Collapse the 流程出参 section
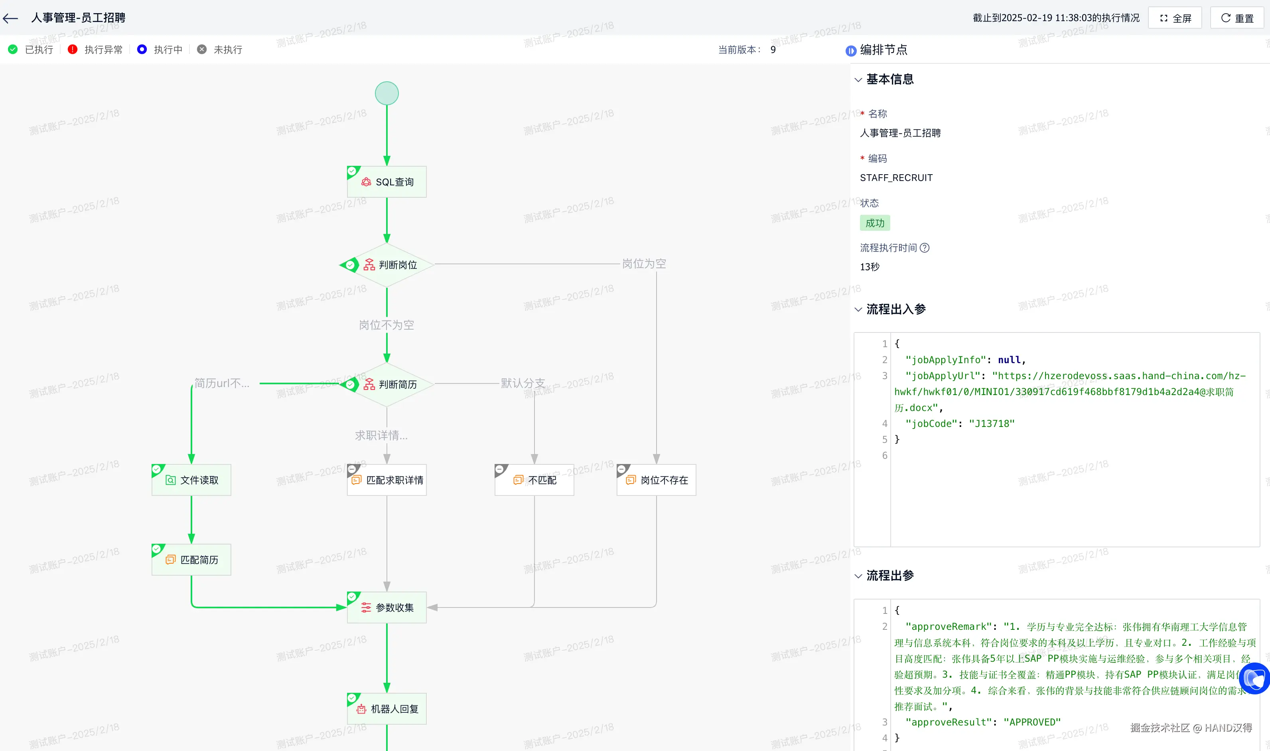The height and width of the screenshot is (751, 1270). (858, 576)
